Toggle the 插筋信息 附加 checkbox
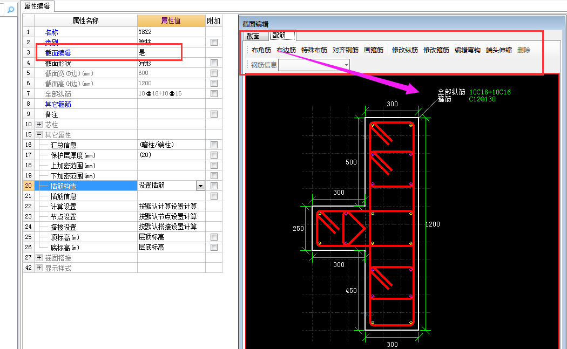 (x=214, y=196)
